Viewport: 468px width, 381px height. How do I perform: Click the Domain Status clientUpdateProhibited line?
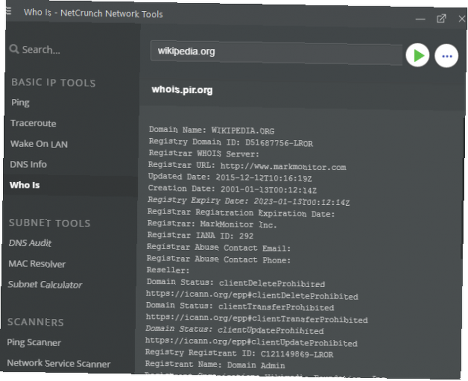click(x=234, y=329)
